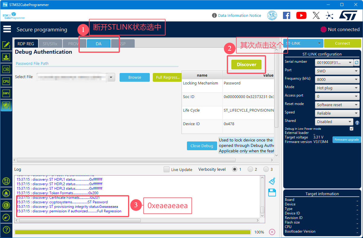363x238 pixels.
Task: Open the CPU panel icon
Action: tap(6, 81)
